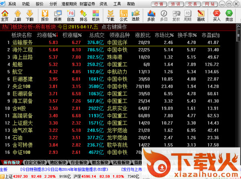241x179 pixels.
Task: Open the 分析 menu
Action: 53,4
